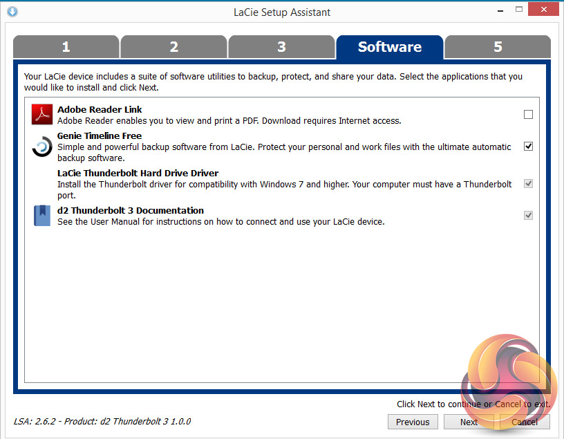Click the Adobe Reader PDF icon
Screen dimensions: 564x439
[42, 115]
